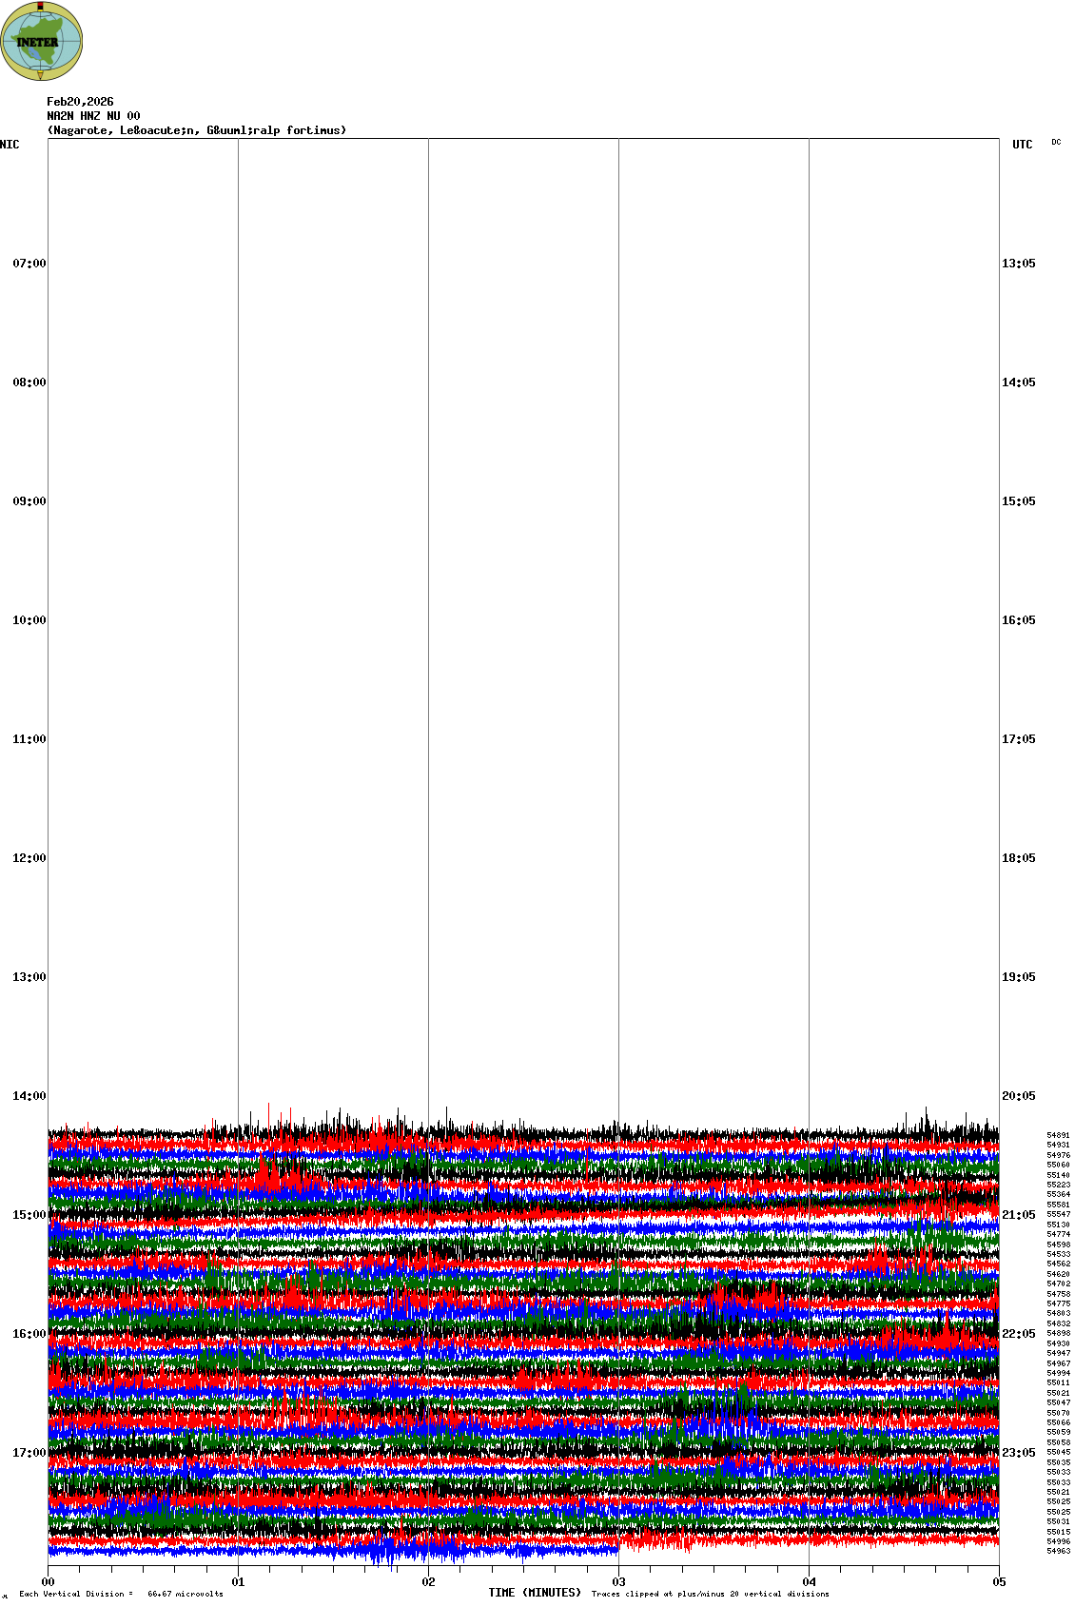The image size is (1075, 1607).
Task: Click the Each Vertical Division scale note
Action: [x=121, y=1594]
